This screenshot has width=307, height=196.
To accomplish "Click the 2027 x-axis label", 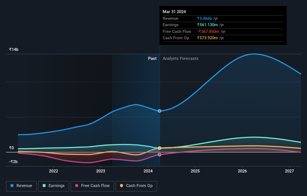I will [289, 171].
